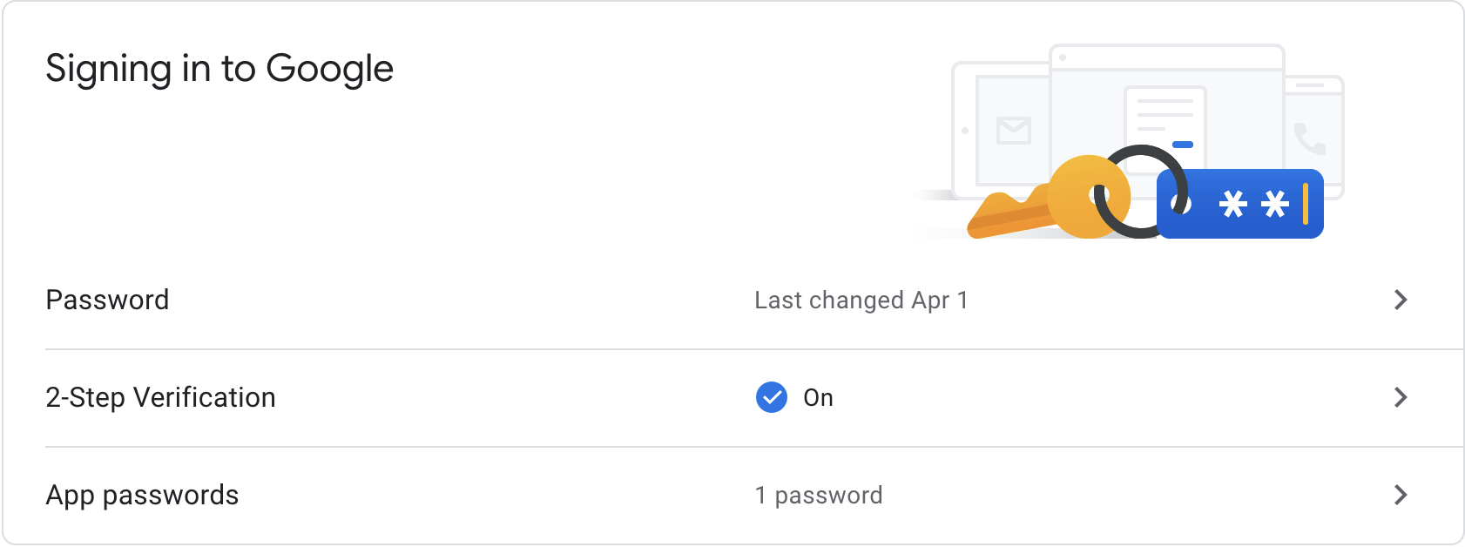Click the golden key illustration
This screenshot has width=1465, height=547.
(1049, 199)
